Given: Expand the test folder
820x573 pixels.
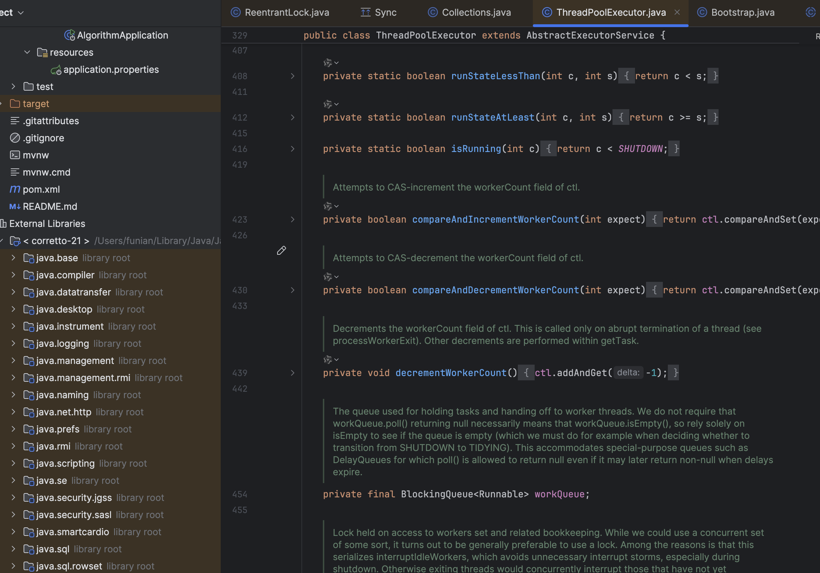Looking at the screenshot, I should (13, 86).
